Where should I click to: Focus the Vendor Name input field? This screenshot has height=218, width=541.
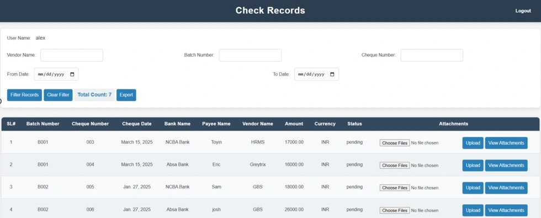[72, 55]
